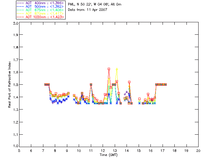Click the 'Time (GMT)' axis label
204x163 pixels.
pyautogui.click(x=108, y=155)
